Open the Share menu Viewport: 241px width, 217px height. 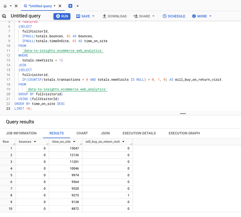(x=144, y=16)
